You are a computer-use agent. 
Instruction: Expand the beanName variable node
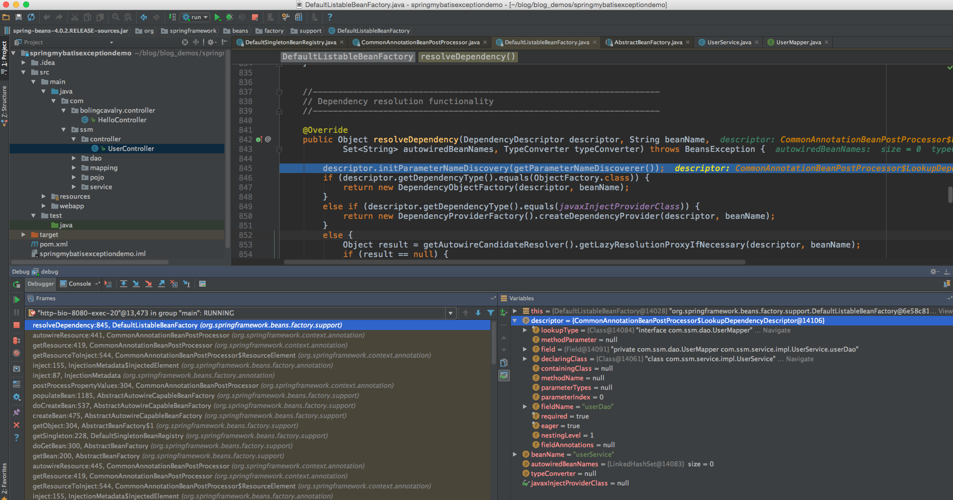click(x=515, y=454)
